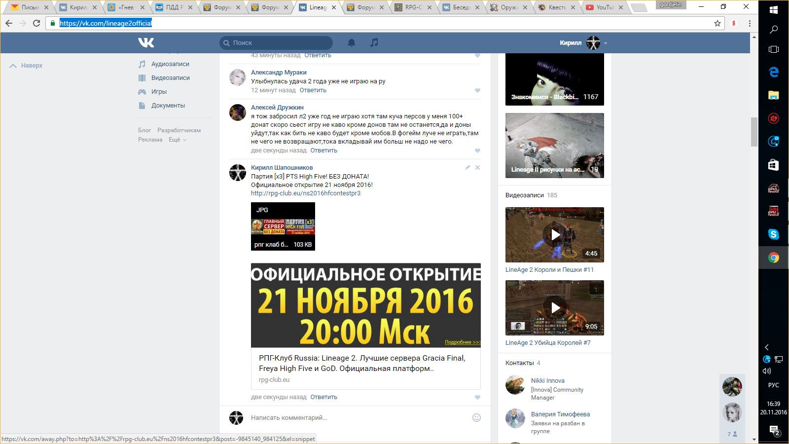The height and width of the screenshot is (444, 789).
Task: Play the 4:45 video thumbnail
Action: tap(555, 235)
